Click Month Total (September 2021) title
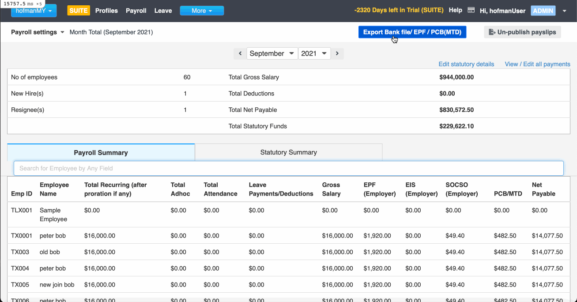Image resolution: width=577 pixels, height=302 pixels. pos(111,32)
